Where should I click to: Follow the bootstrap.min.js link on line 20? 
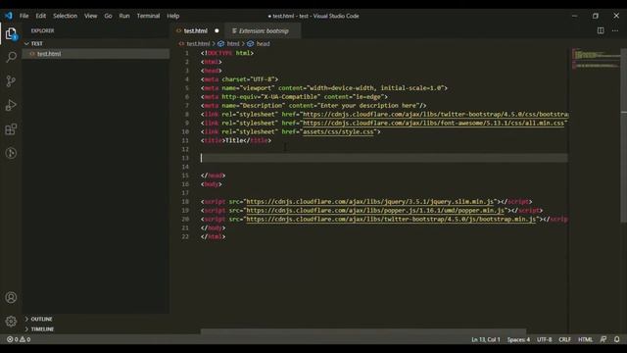click(x=391, y=220)
